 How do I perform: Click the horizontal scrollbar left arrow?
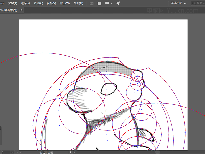point(75,152)
